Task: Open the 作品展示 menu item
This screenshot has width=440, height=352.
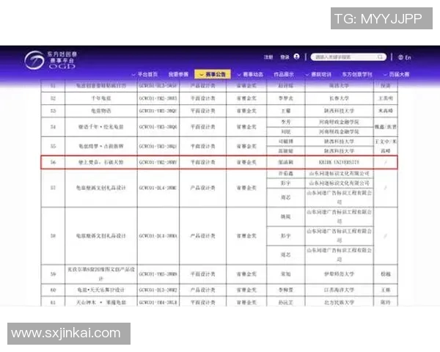Action: (284, 74)
